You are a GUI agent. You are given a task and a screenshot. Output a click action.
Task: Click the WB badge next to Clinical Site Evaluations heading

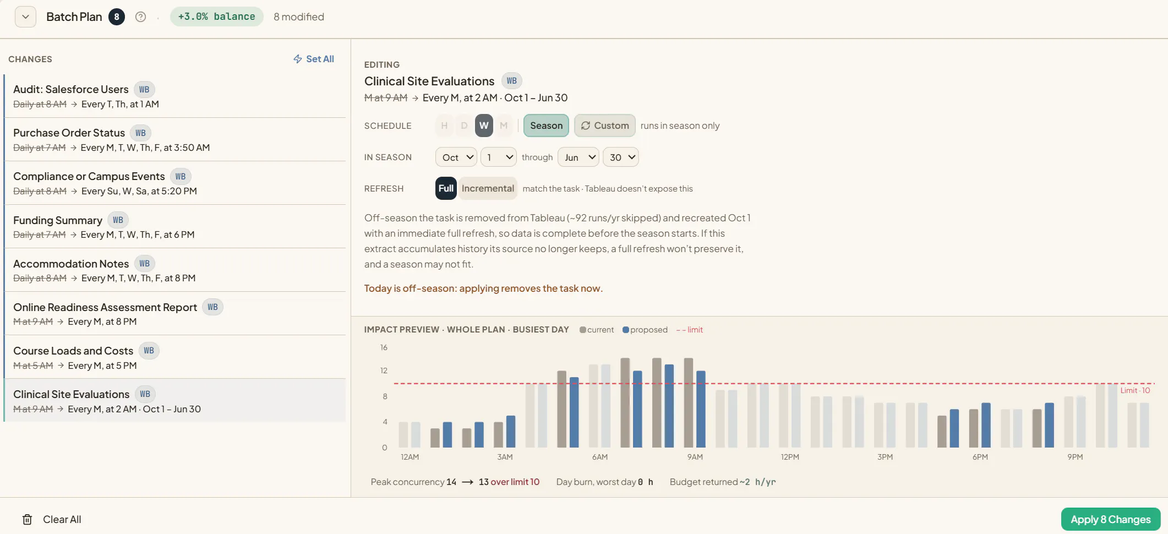coord(512,81)
